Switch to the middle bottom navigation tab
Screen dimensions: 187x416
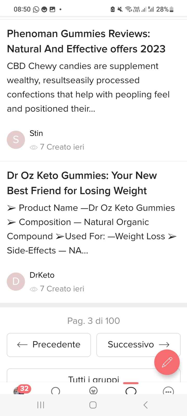click(x=93, y=391)
